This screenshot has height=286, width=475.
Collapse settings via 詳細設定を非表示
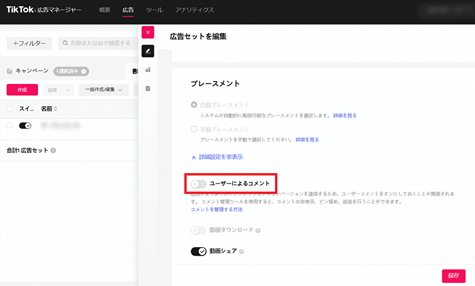click(x=217, y=157)
